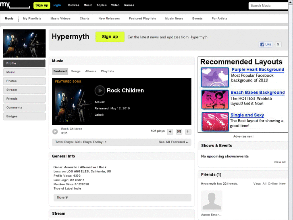The width and height of the screenshot is (293, 220).
Task: Open the Games top menu
Action: (129, 5)
